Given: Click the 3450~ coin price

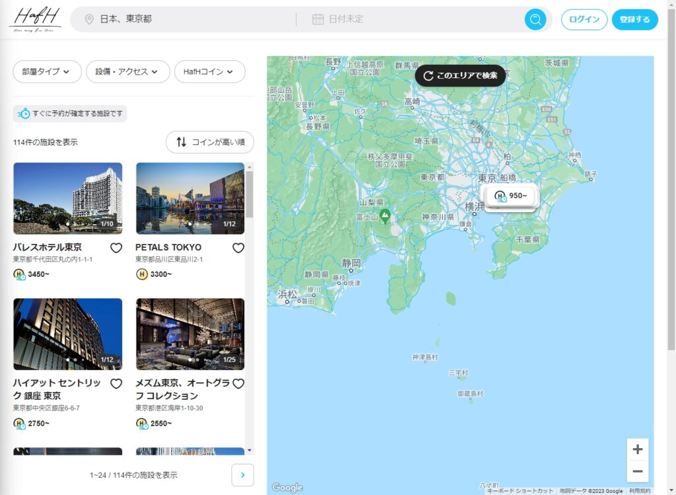Looking at the screenshot, I should (38, 274).
